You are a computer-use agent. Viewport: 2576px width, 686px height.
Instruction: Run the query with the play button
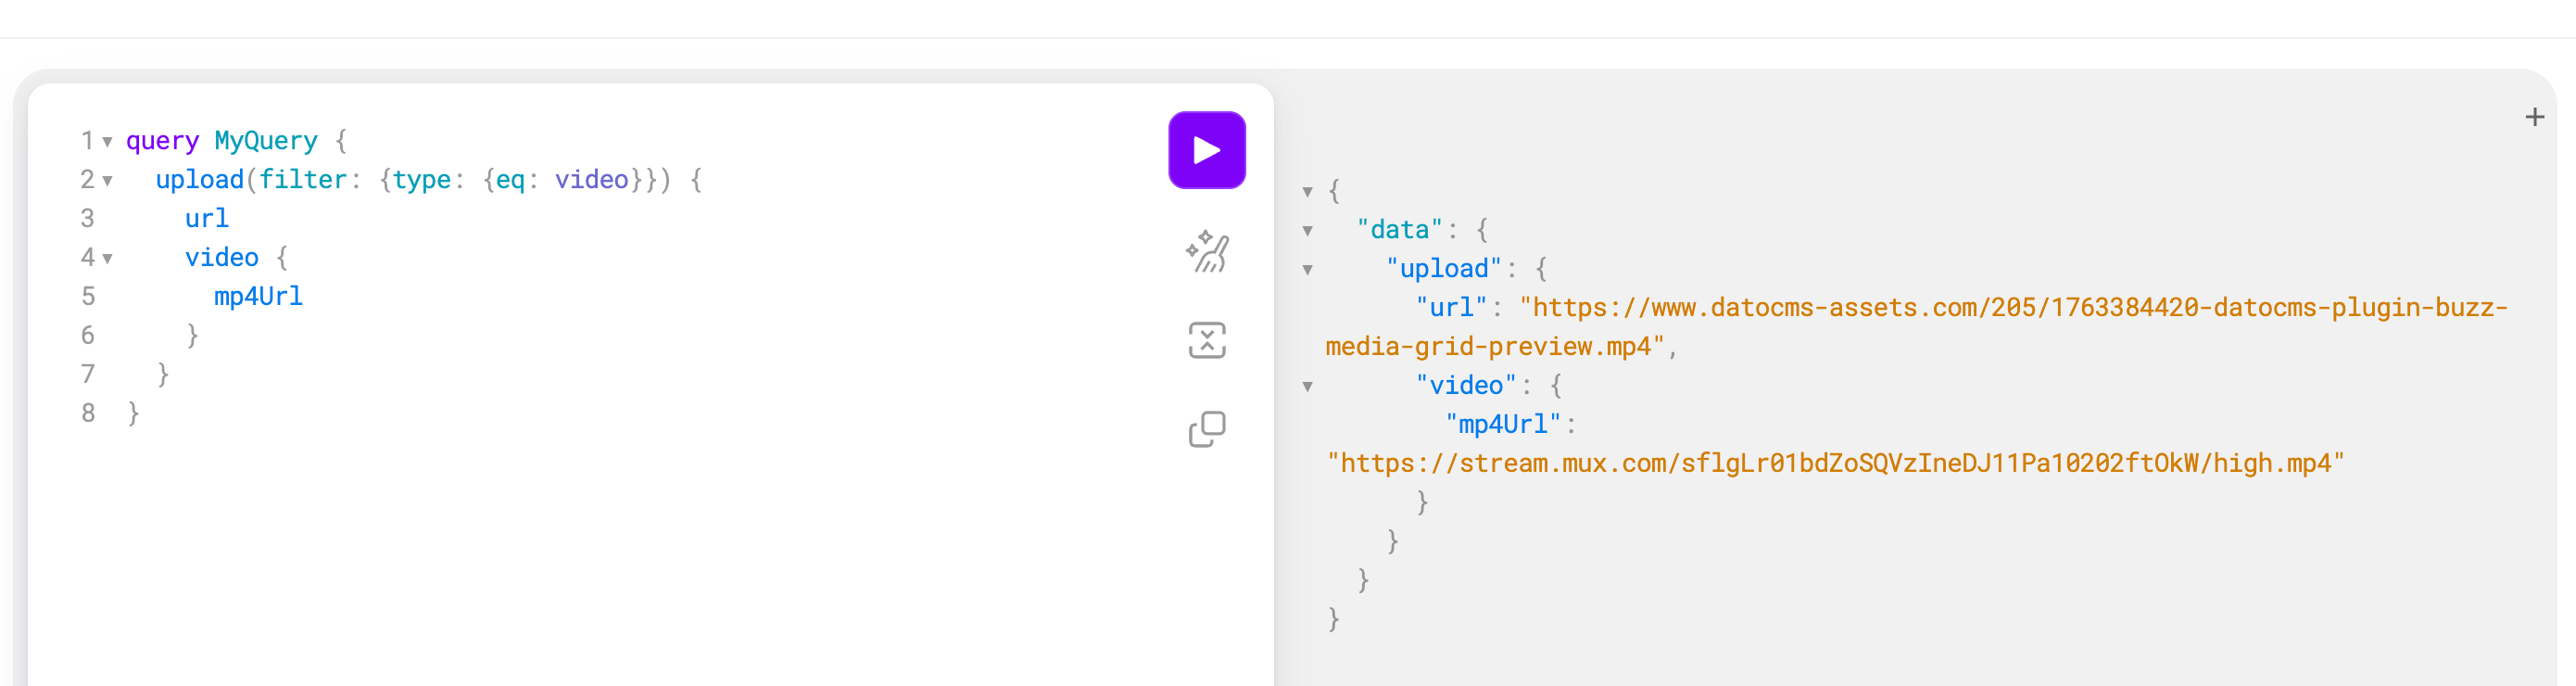[1206, 150]
